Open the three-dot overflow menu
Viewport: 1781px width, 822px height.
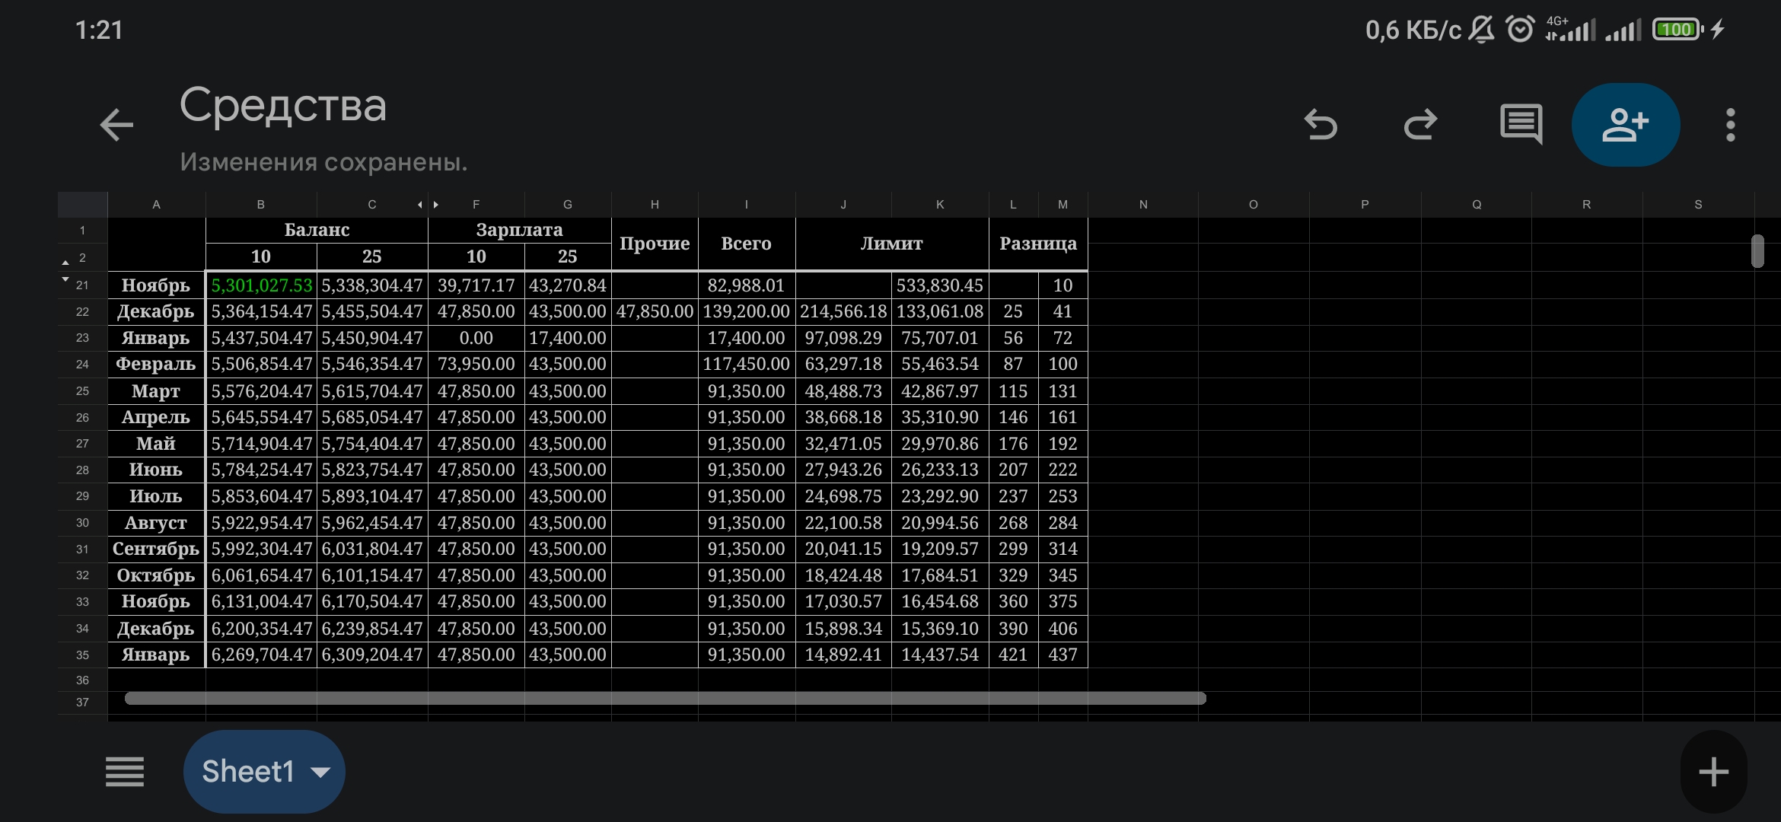pyautogui.click(x=1730, y=125)
